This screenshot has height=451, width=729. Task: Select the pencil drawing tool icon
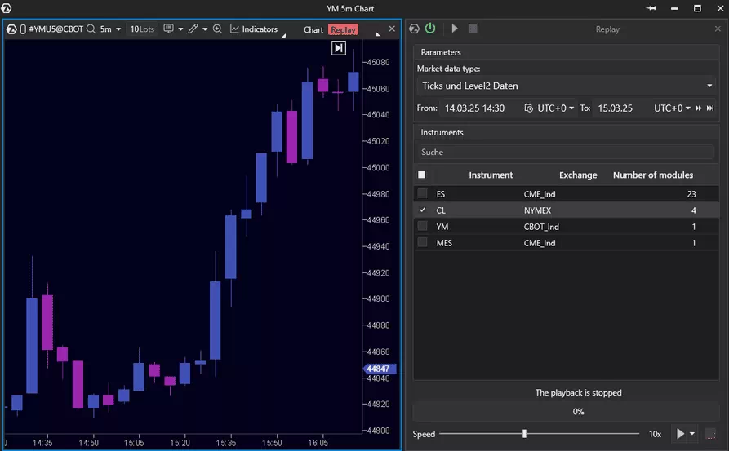click(x=193, y=29)
